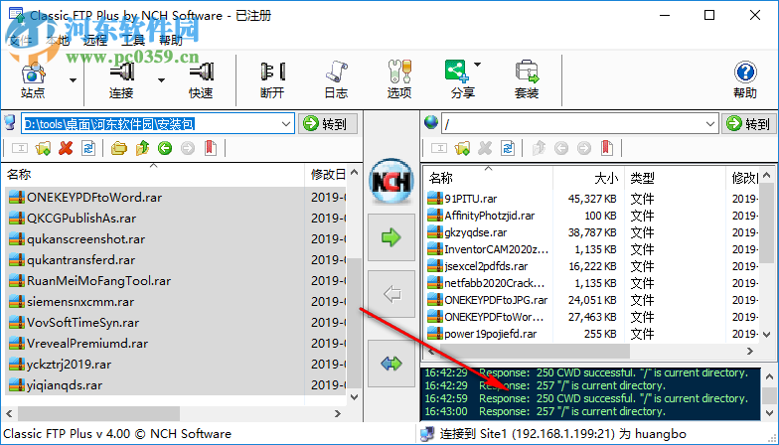Expand the local path dropdown
Screen dimensions: 779x445
pos(286,123)
